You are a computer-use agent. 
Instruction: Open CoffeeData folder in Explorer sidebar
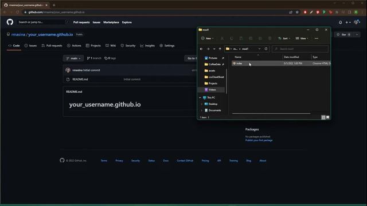214,64
